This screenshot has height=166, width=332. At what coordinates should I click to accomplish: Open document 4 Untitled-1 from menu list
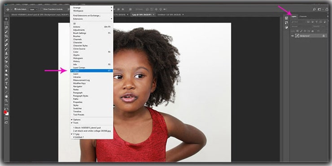pos(92,137)
